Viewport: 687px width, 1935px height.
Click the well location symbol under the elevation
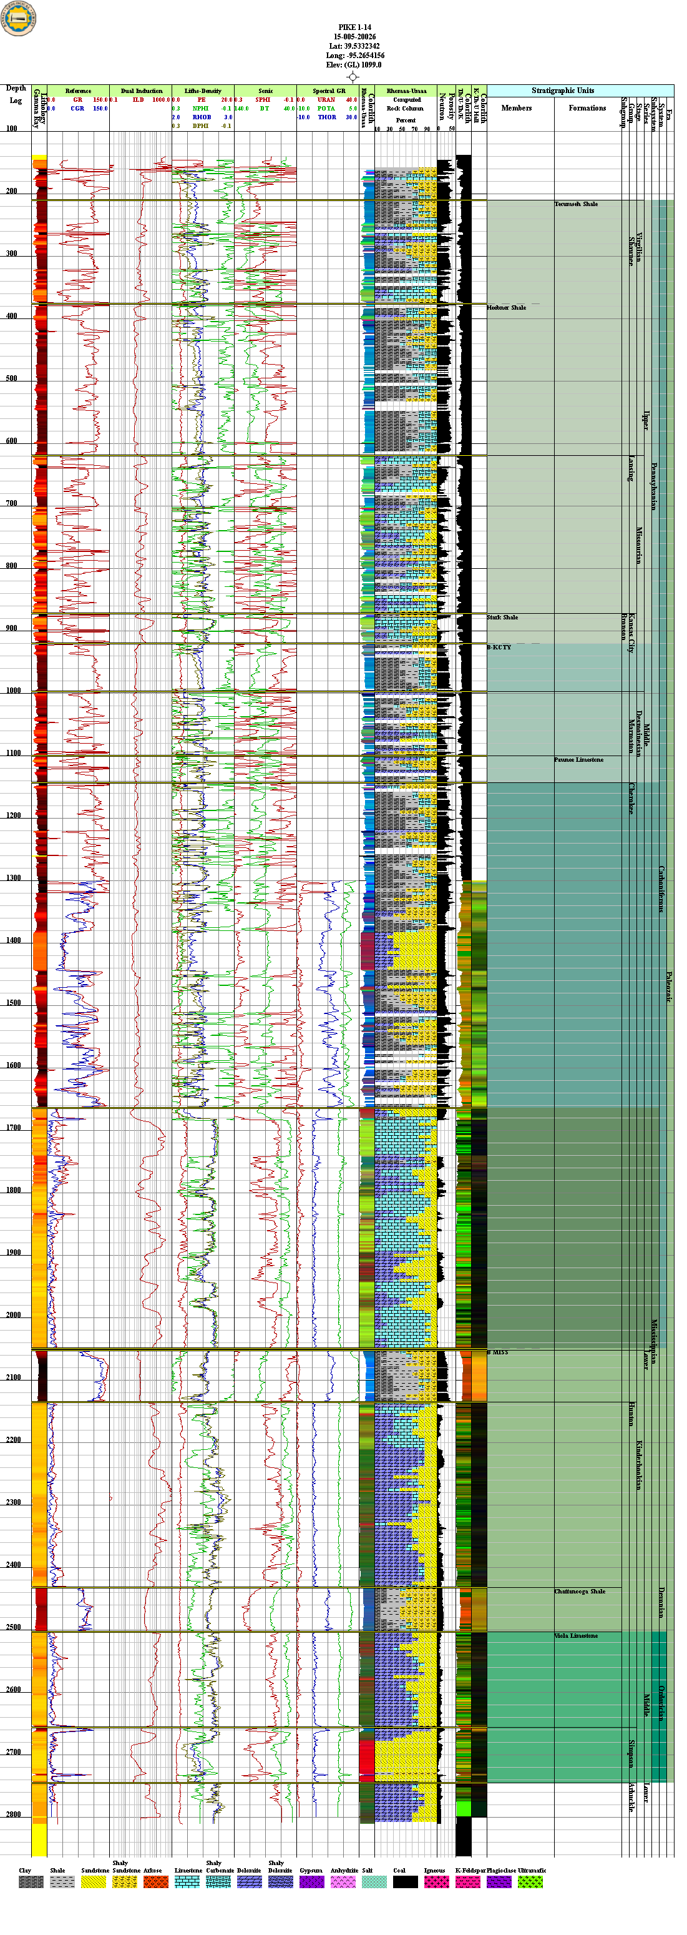click(353, 77)
